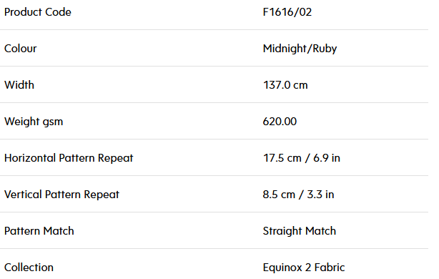
Task: Click the Product Code label
Action: (37, 12)
